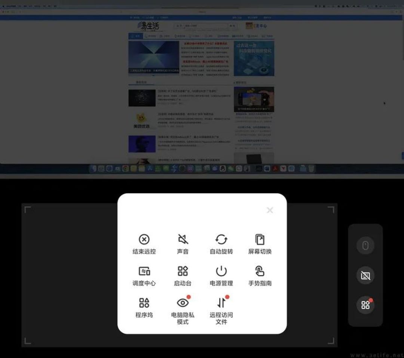Click the Trash icon in remote Dock
This screenshot has height=358, width=404.
coord(311,169)
